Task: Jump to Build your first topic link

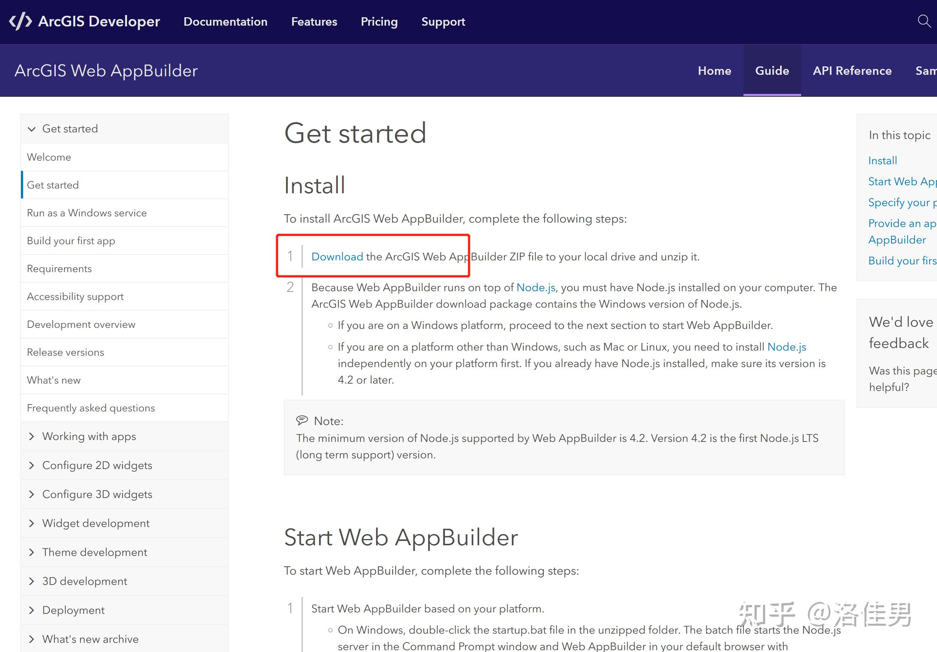Action: pos(902,261)
